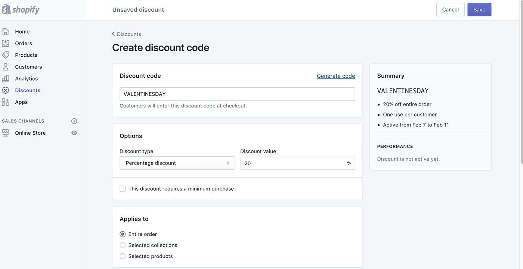Click VALENTINESDAY in the Summary card

(403, 91)
